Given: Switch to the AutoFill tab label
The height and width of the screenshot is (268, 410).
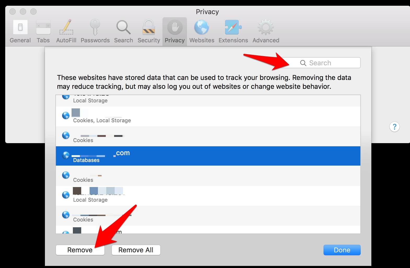Looking at the screenshot, I should (x=66, y=40).
